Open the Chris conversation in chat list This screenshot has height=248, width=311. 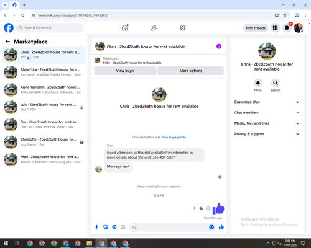(44, 55)
